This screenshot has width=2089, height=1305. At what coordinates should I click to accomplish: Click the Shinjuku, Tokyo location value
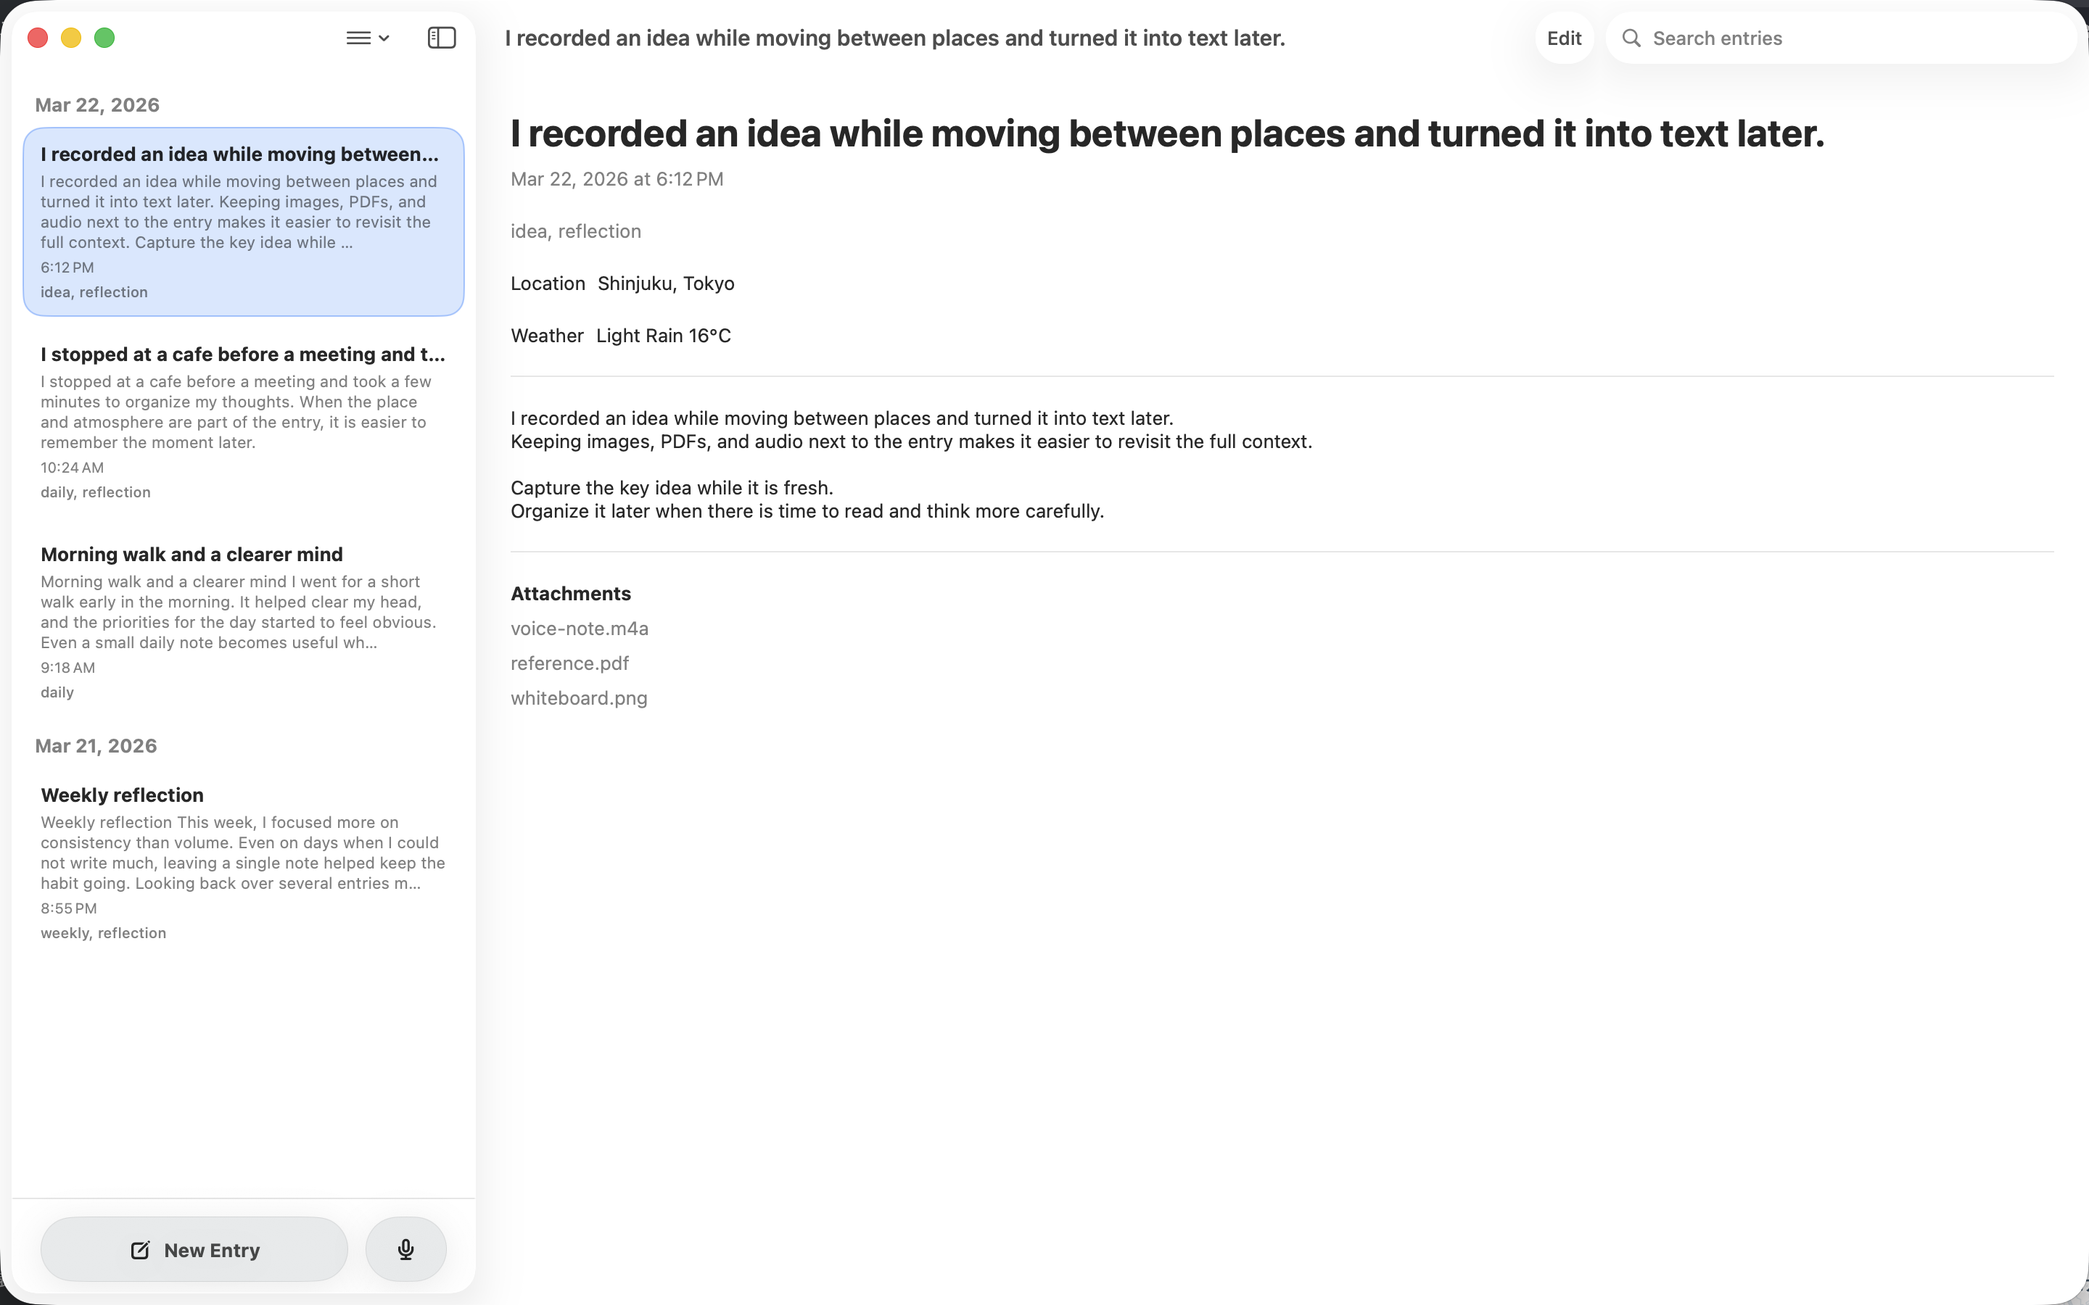pyautogui.click(x=666, y=283)
